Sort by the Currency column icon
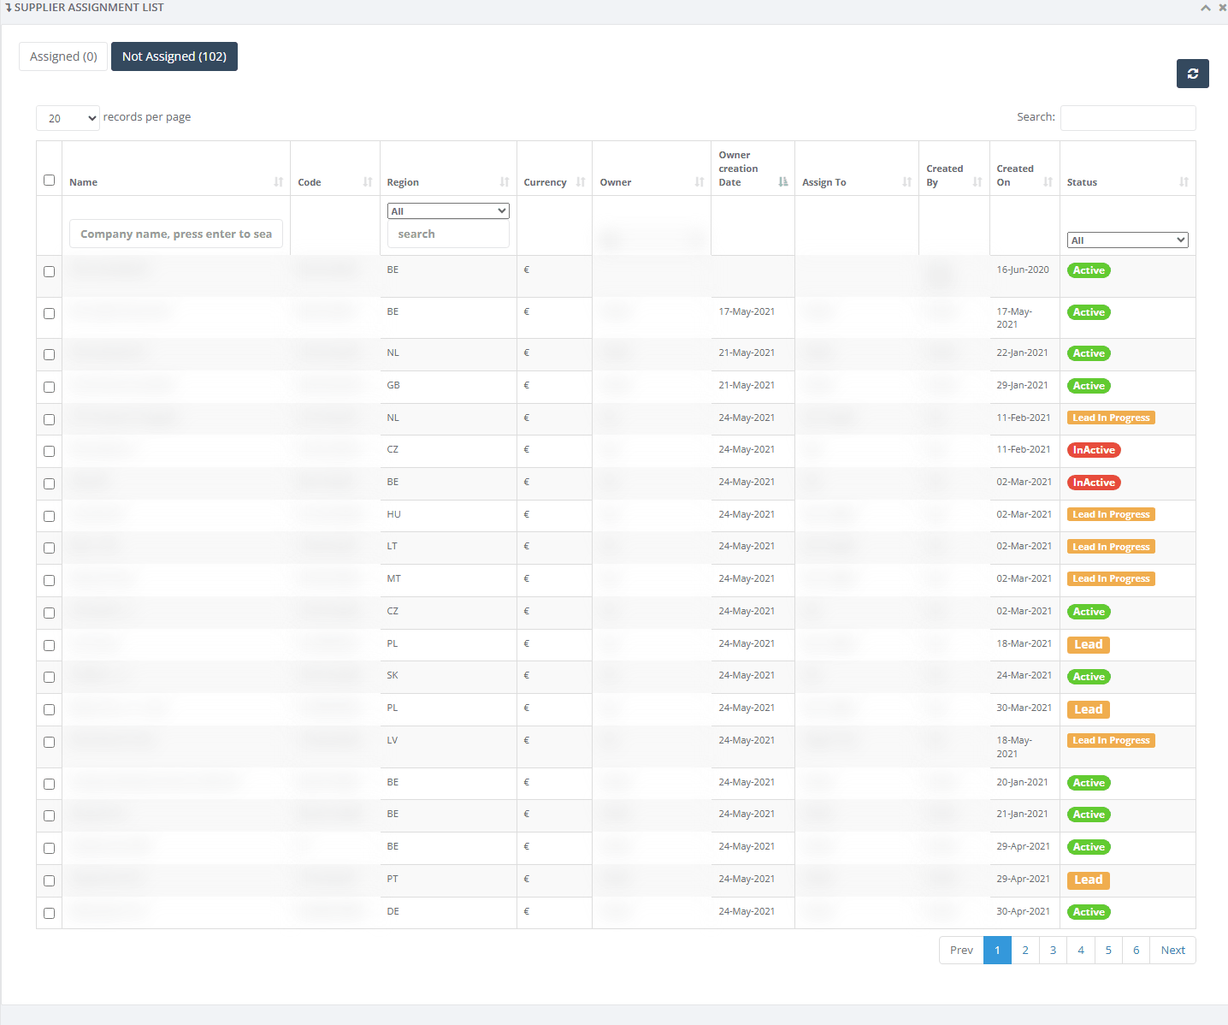This screenshot has width=1228, height=1025. 581,182
